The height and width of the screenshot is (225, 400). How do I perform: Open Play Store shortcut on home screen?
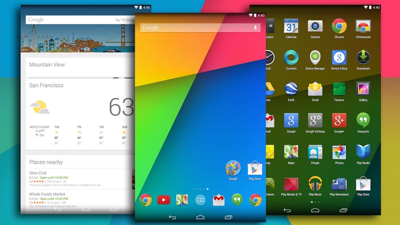pyautogui.click(x=255, y=170)
